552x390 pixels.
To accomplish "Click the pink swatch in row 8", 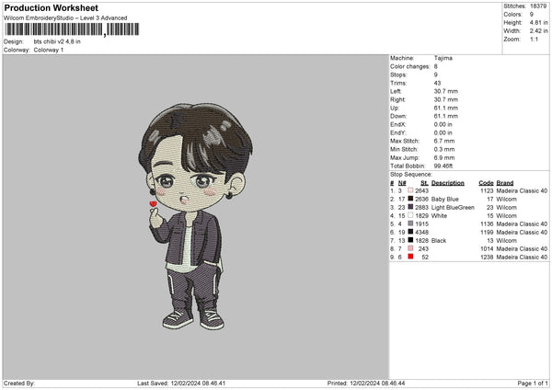I will (410, 248).
